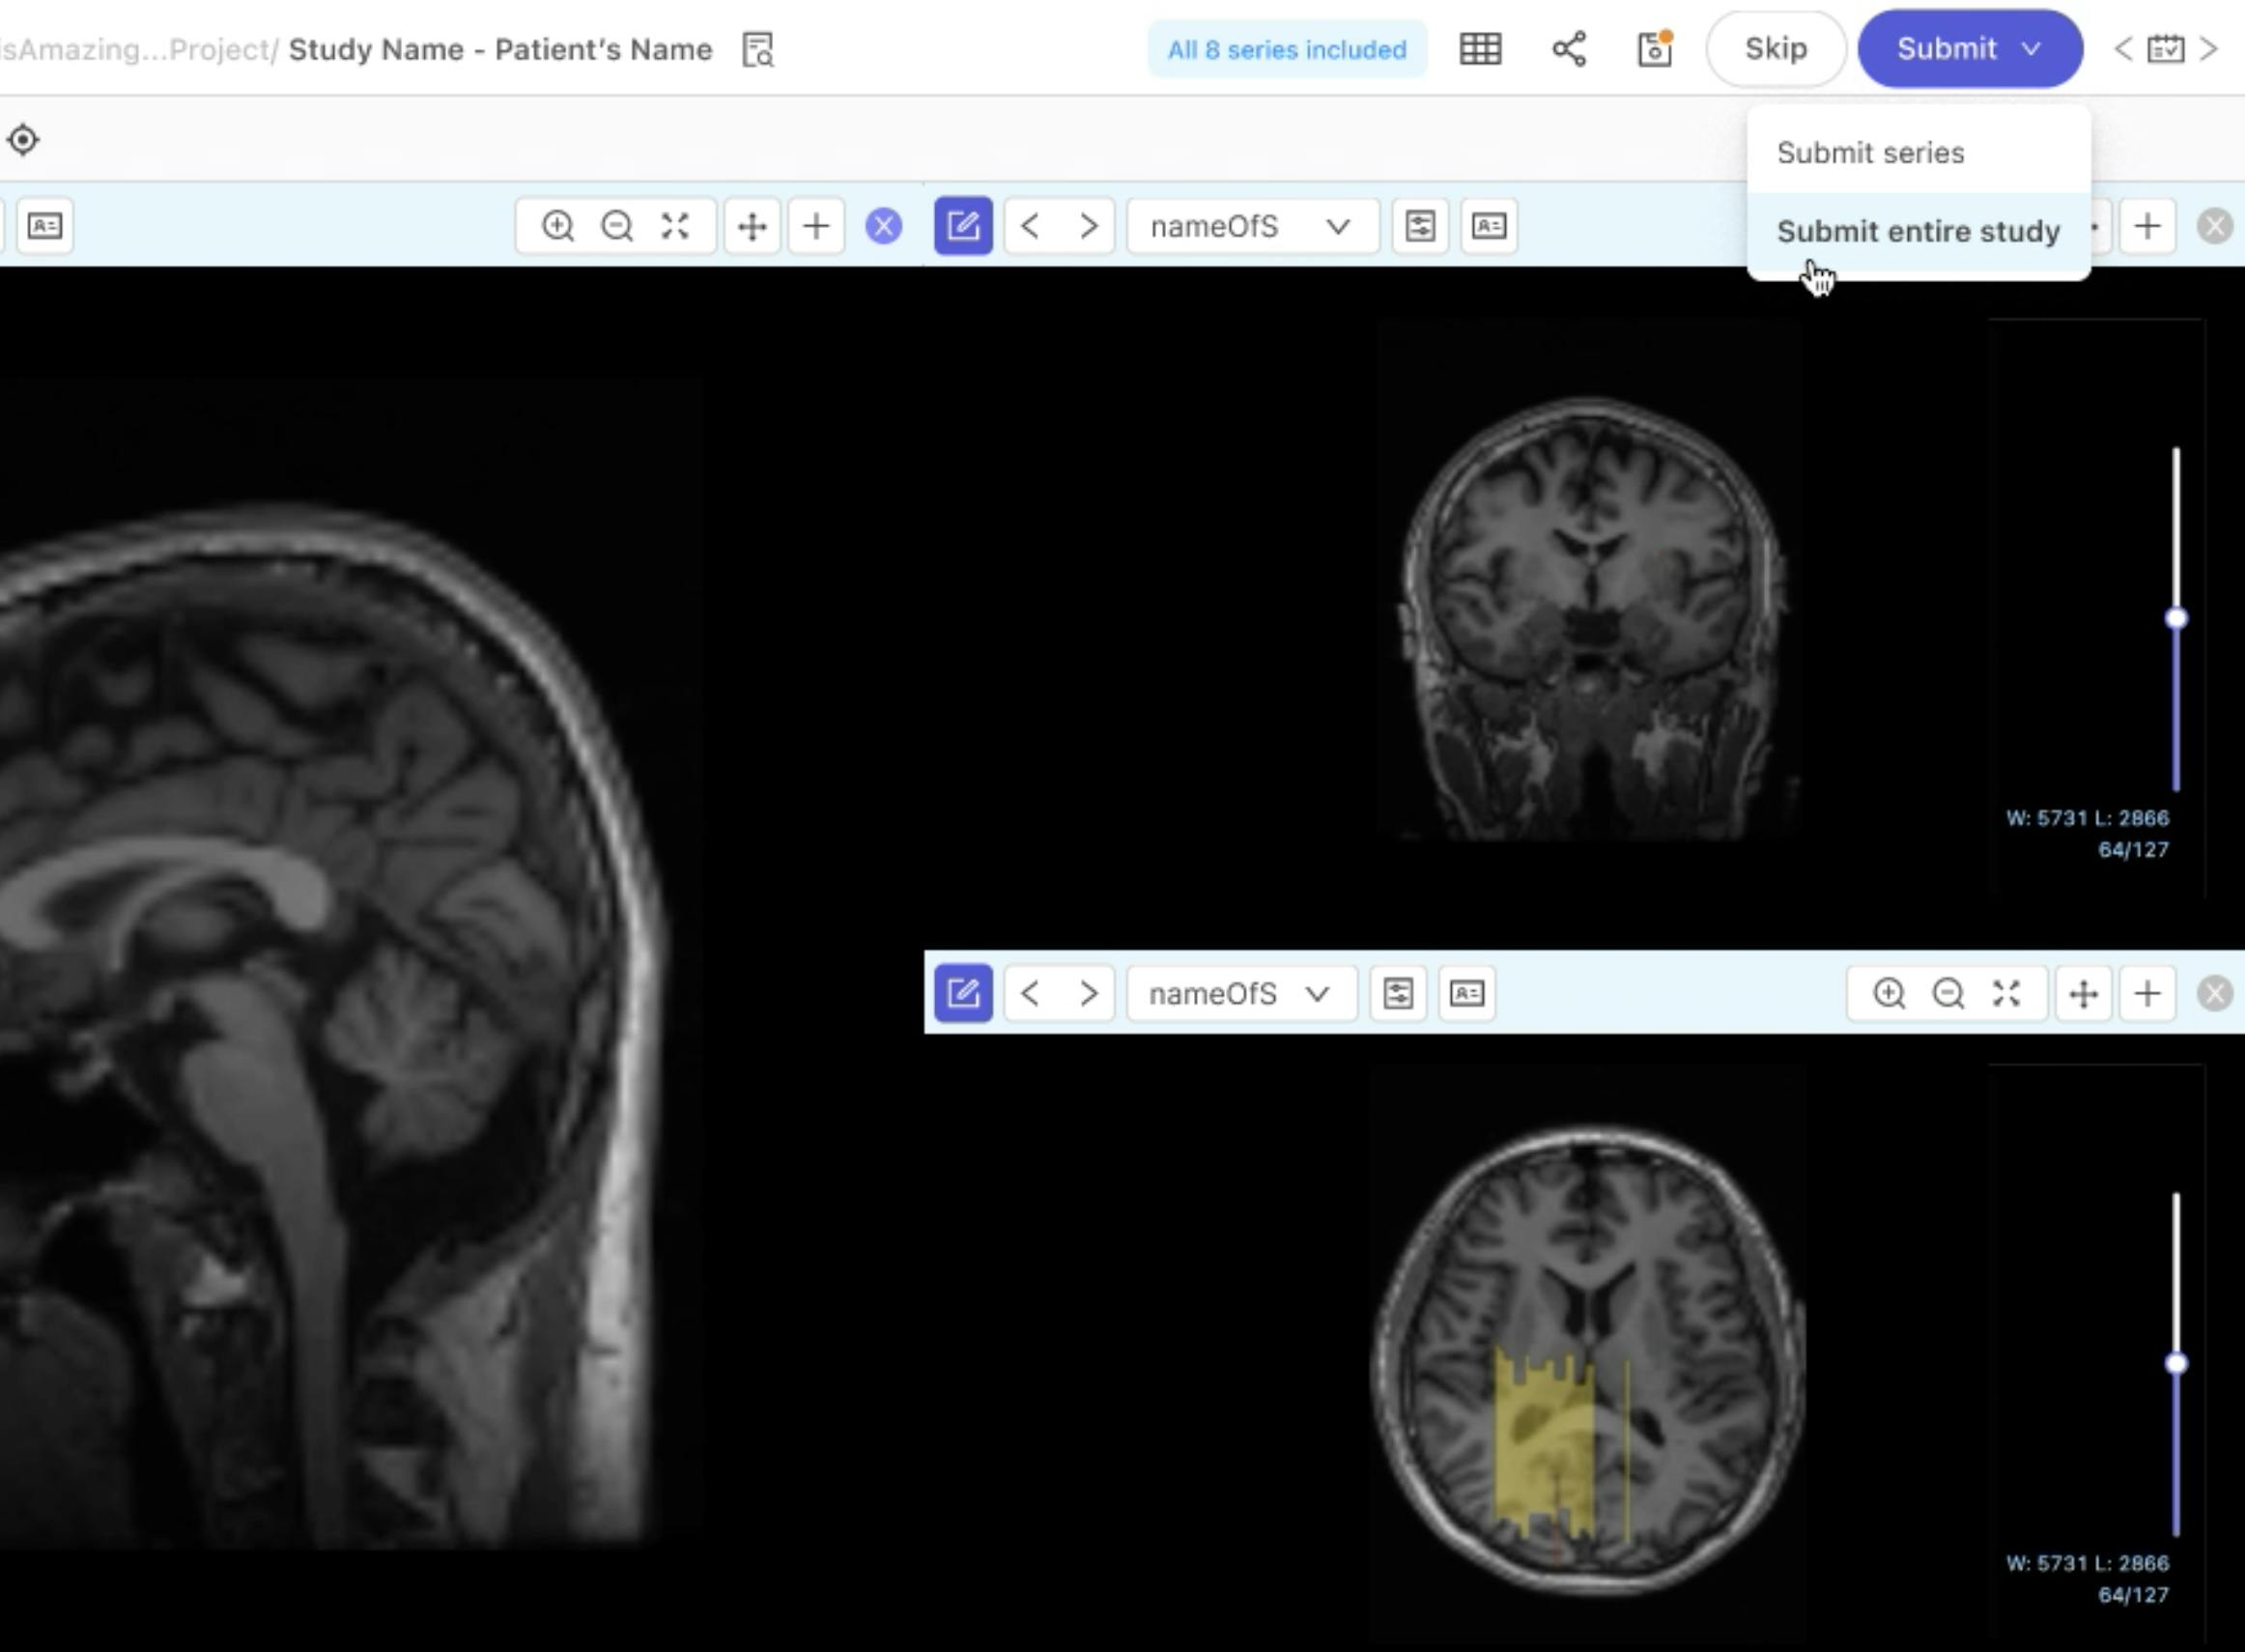The height and width of the screenshot is (1652, 2245).
Task: Click the plus icon in sagittal viewport toolbar
Action: 816,226
